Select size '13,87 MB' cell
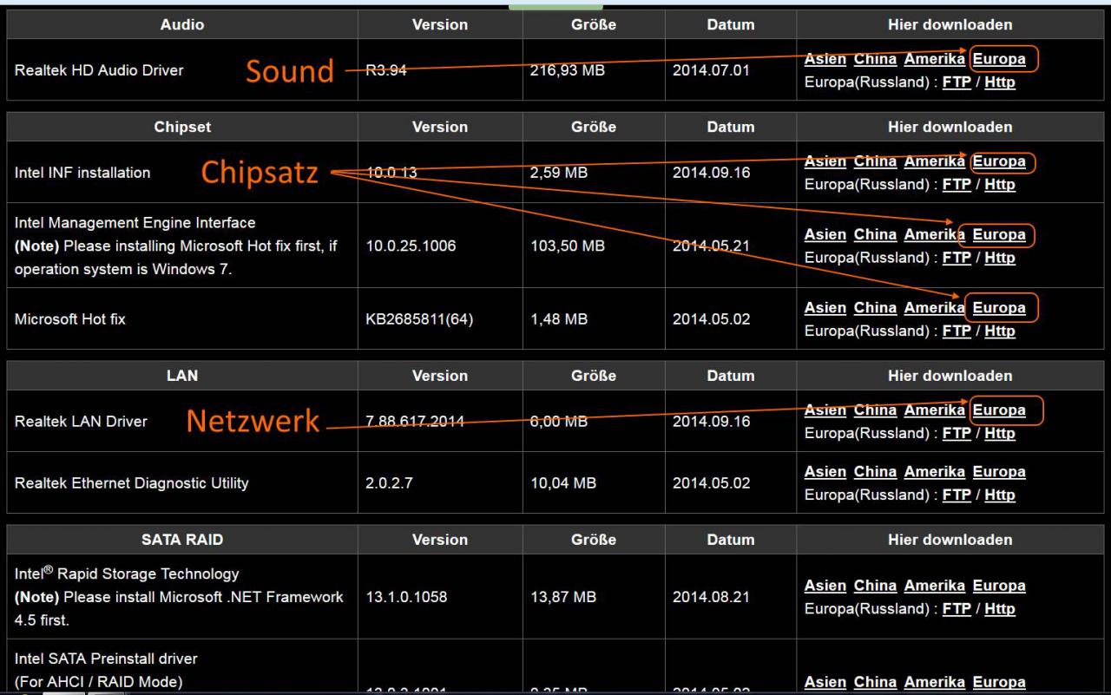Screen dimensions: 1111x695 pyautogui.click(x=594, y=597)
